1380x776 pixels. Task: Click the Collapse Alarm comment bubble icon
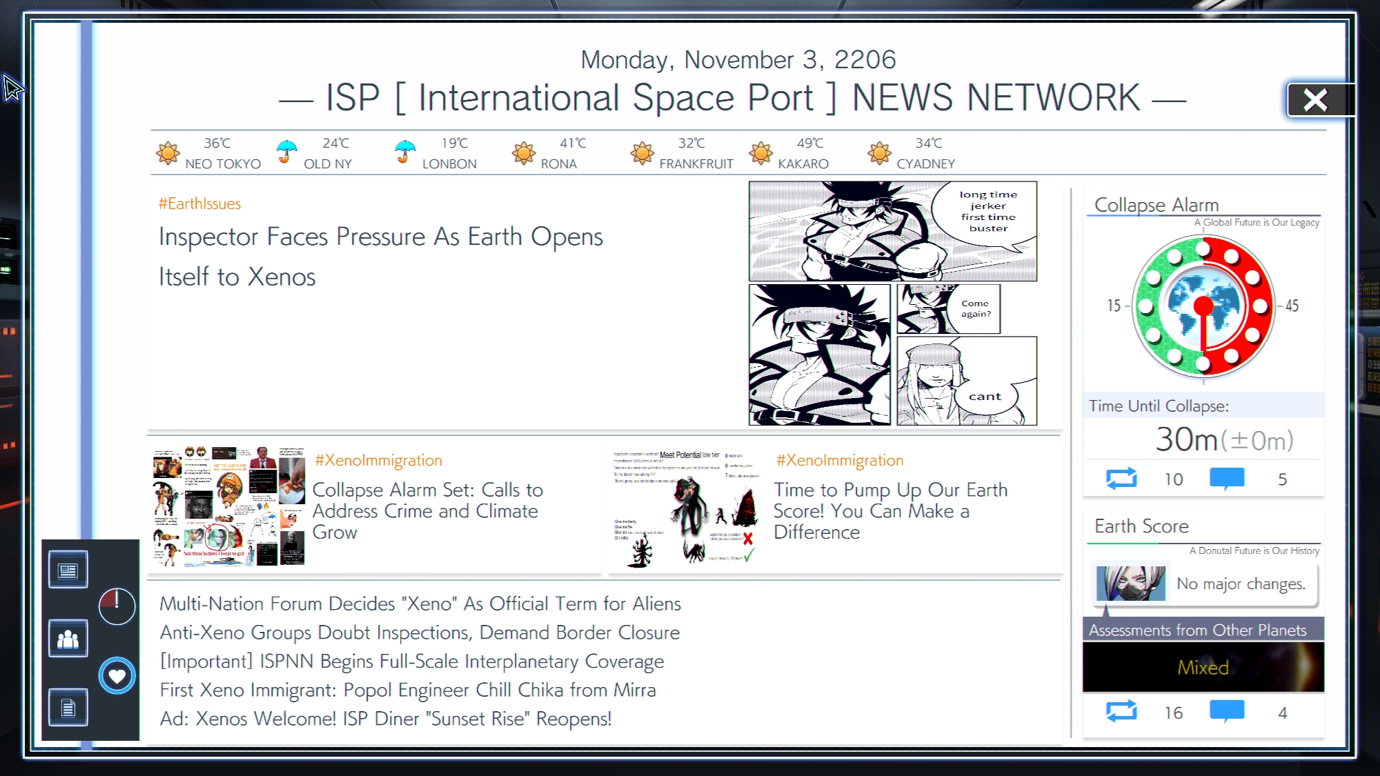(1227, 478)
